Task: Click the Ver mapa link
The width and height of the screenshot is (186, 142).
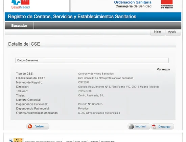Action: tap(163, 69)
